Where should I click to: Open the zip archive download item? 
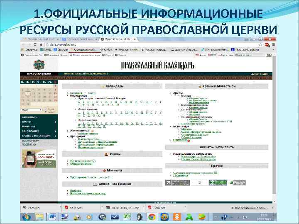pos(123,208)
